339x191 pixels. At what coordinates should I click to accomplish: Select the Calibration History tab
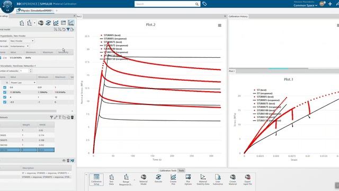click(238, 16)
